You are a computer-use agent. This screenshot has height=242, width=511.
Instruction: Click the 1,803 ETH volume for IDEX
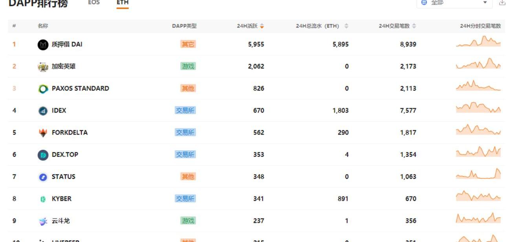click(x=341, y=110)
